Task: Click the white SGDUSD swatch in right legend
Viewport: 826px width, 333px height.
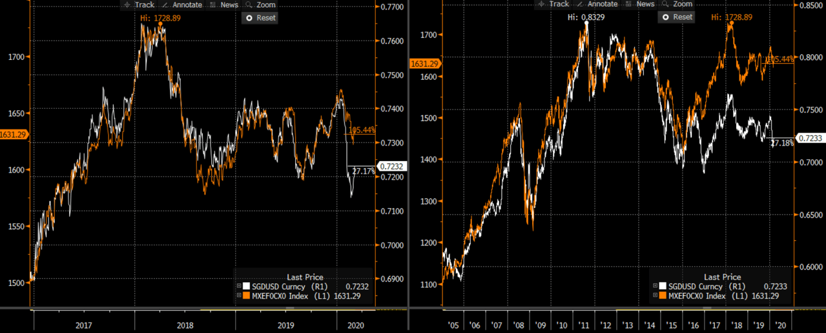Action: (x=662, y=286)
